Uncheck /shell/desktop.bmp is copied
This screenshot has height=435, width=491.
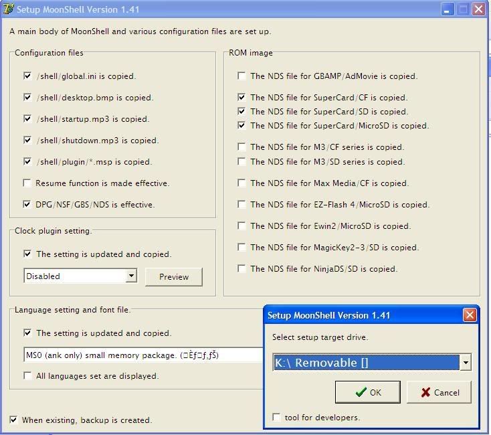click(27, 98)
